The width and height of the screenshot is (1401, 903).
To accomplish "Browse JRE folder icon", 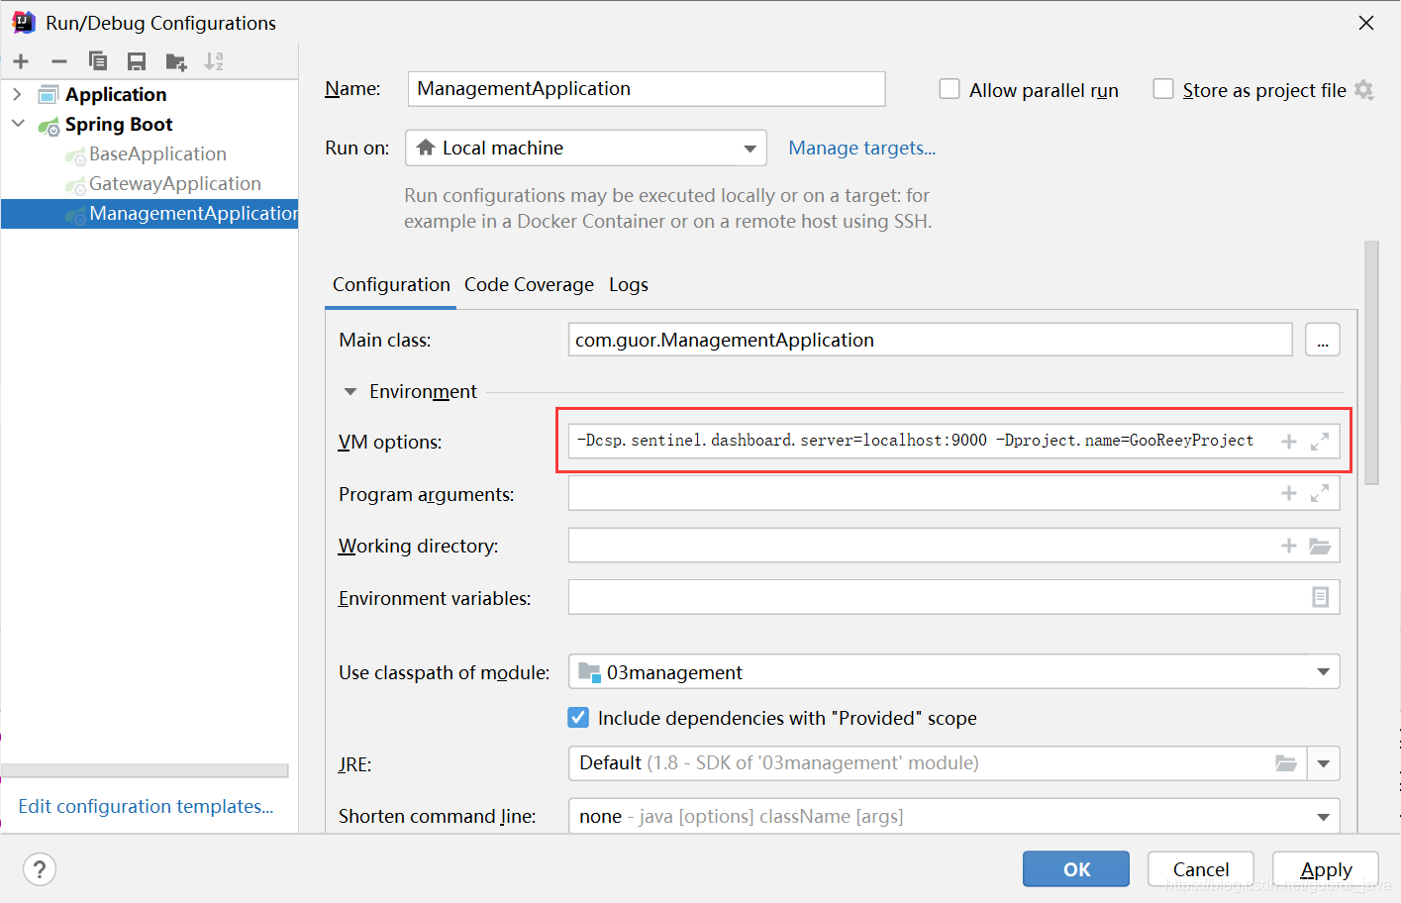I will coord(1286,763).
